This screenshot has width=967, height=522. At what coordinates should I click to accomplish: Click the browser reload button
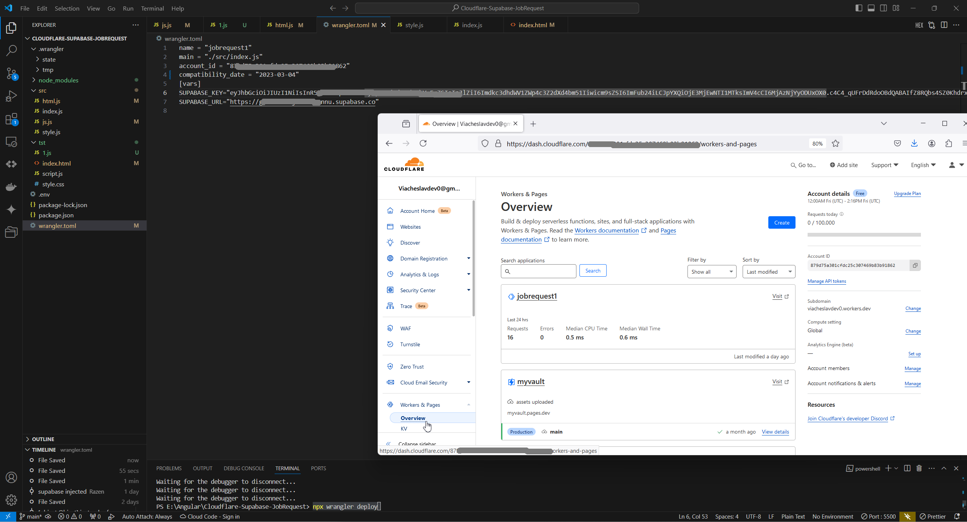pos(423,143)
